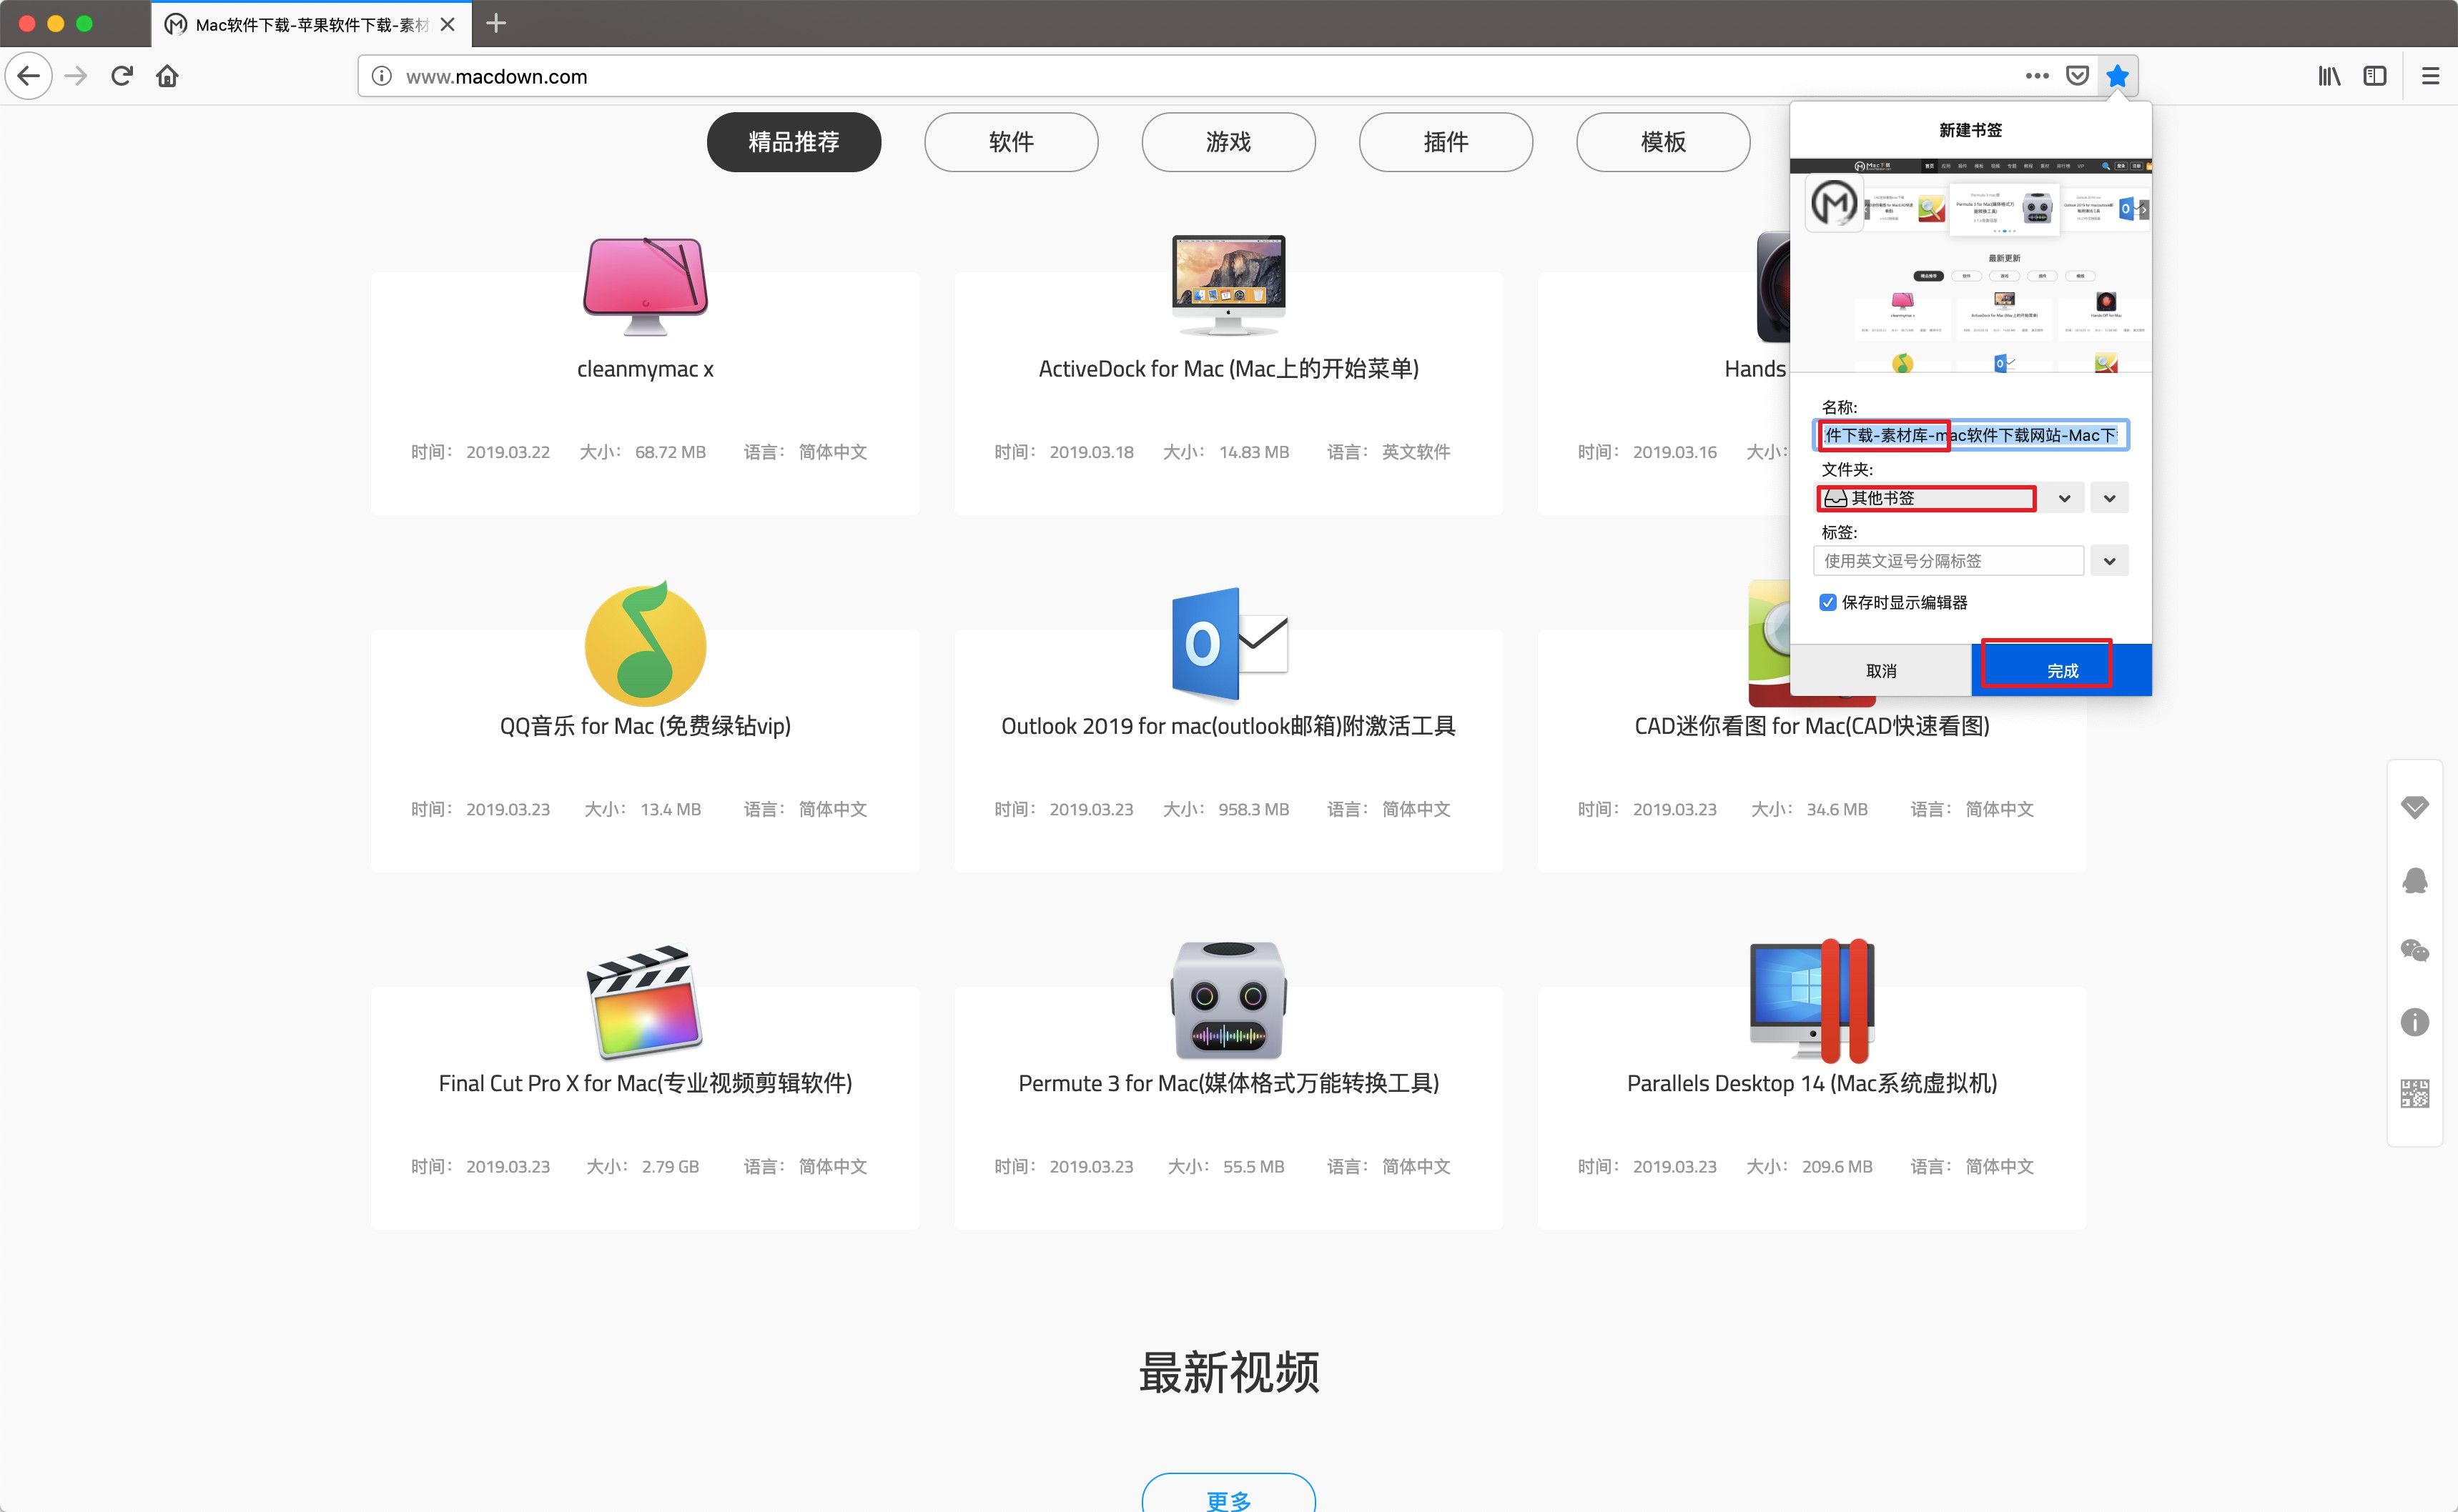Open the Library icon
Viewport: 2458px width, 1512px height.
(x=2330, y=76)
